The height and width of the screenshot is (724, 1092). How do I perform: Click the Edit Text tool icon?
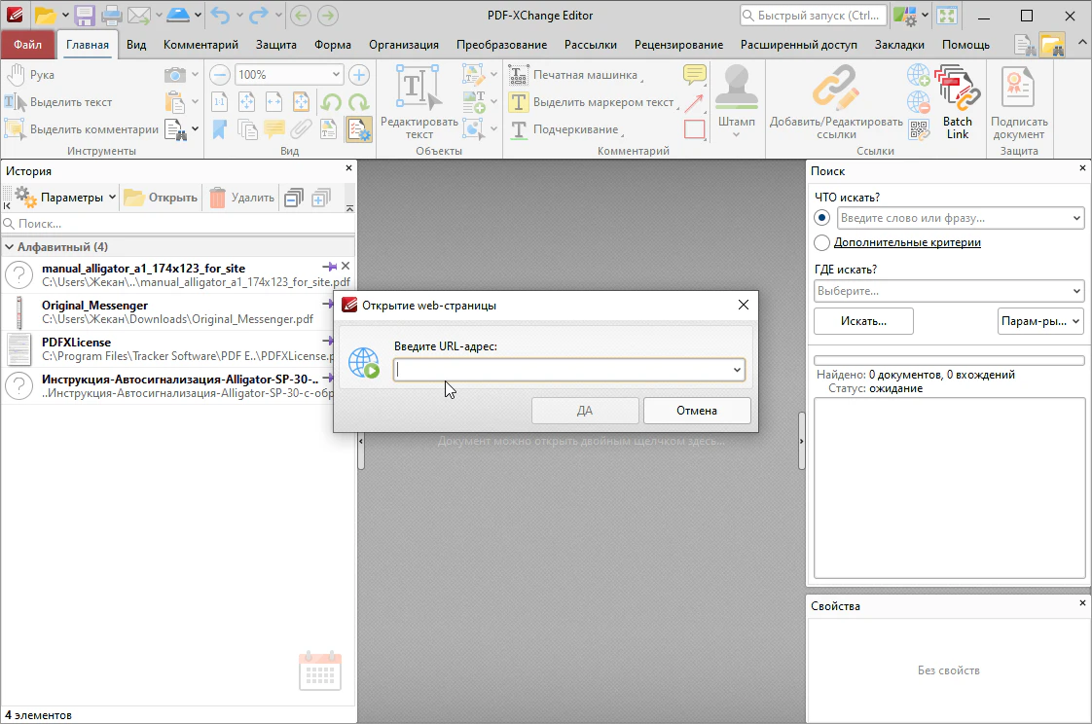pos(419,90)
